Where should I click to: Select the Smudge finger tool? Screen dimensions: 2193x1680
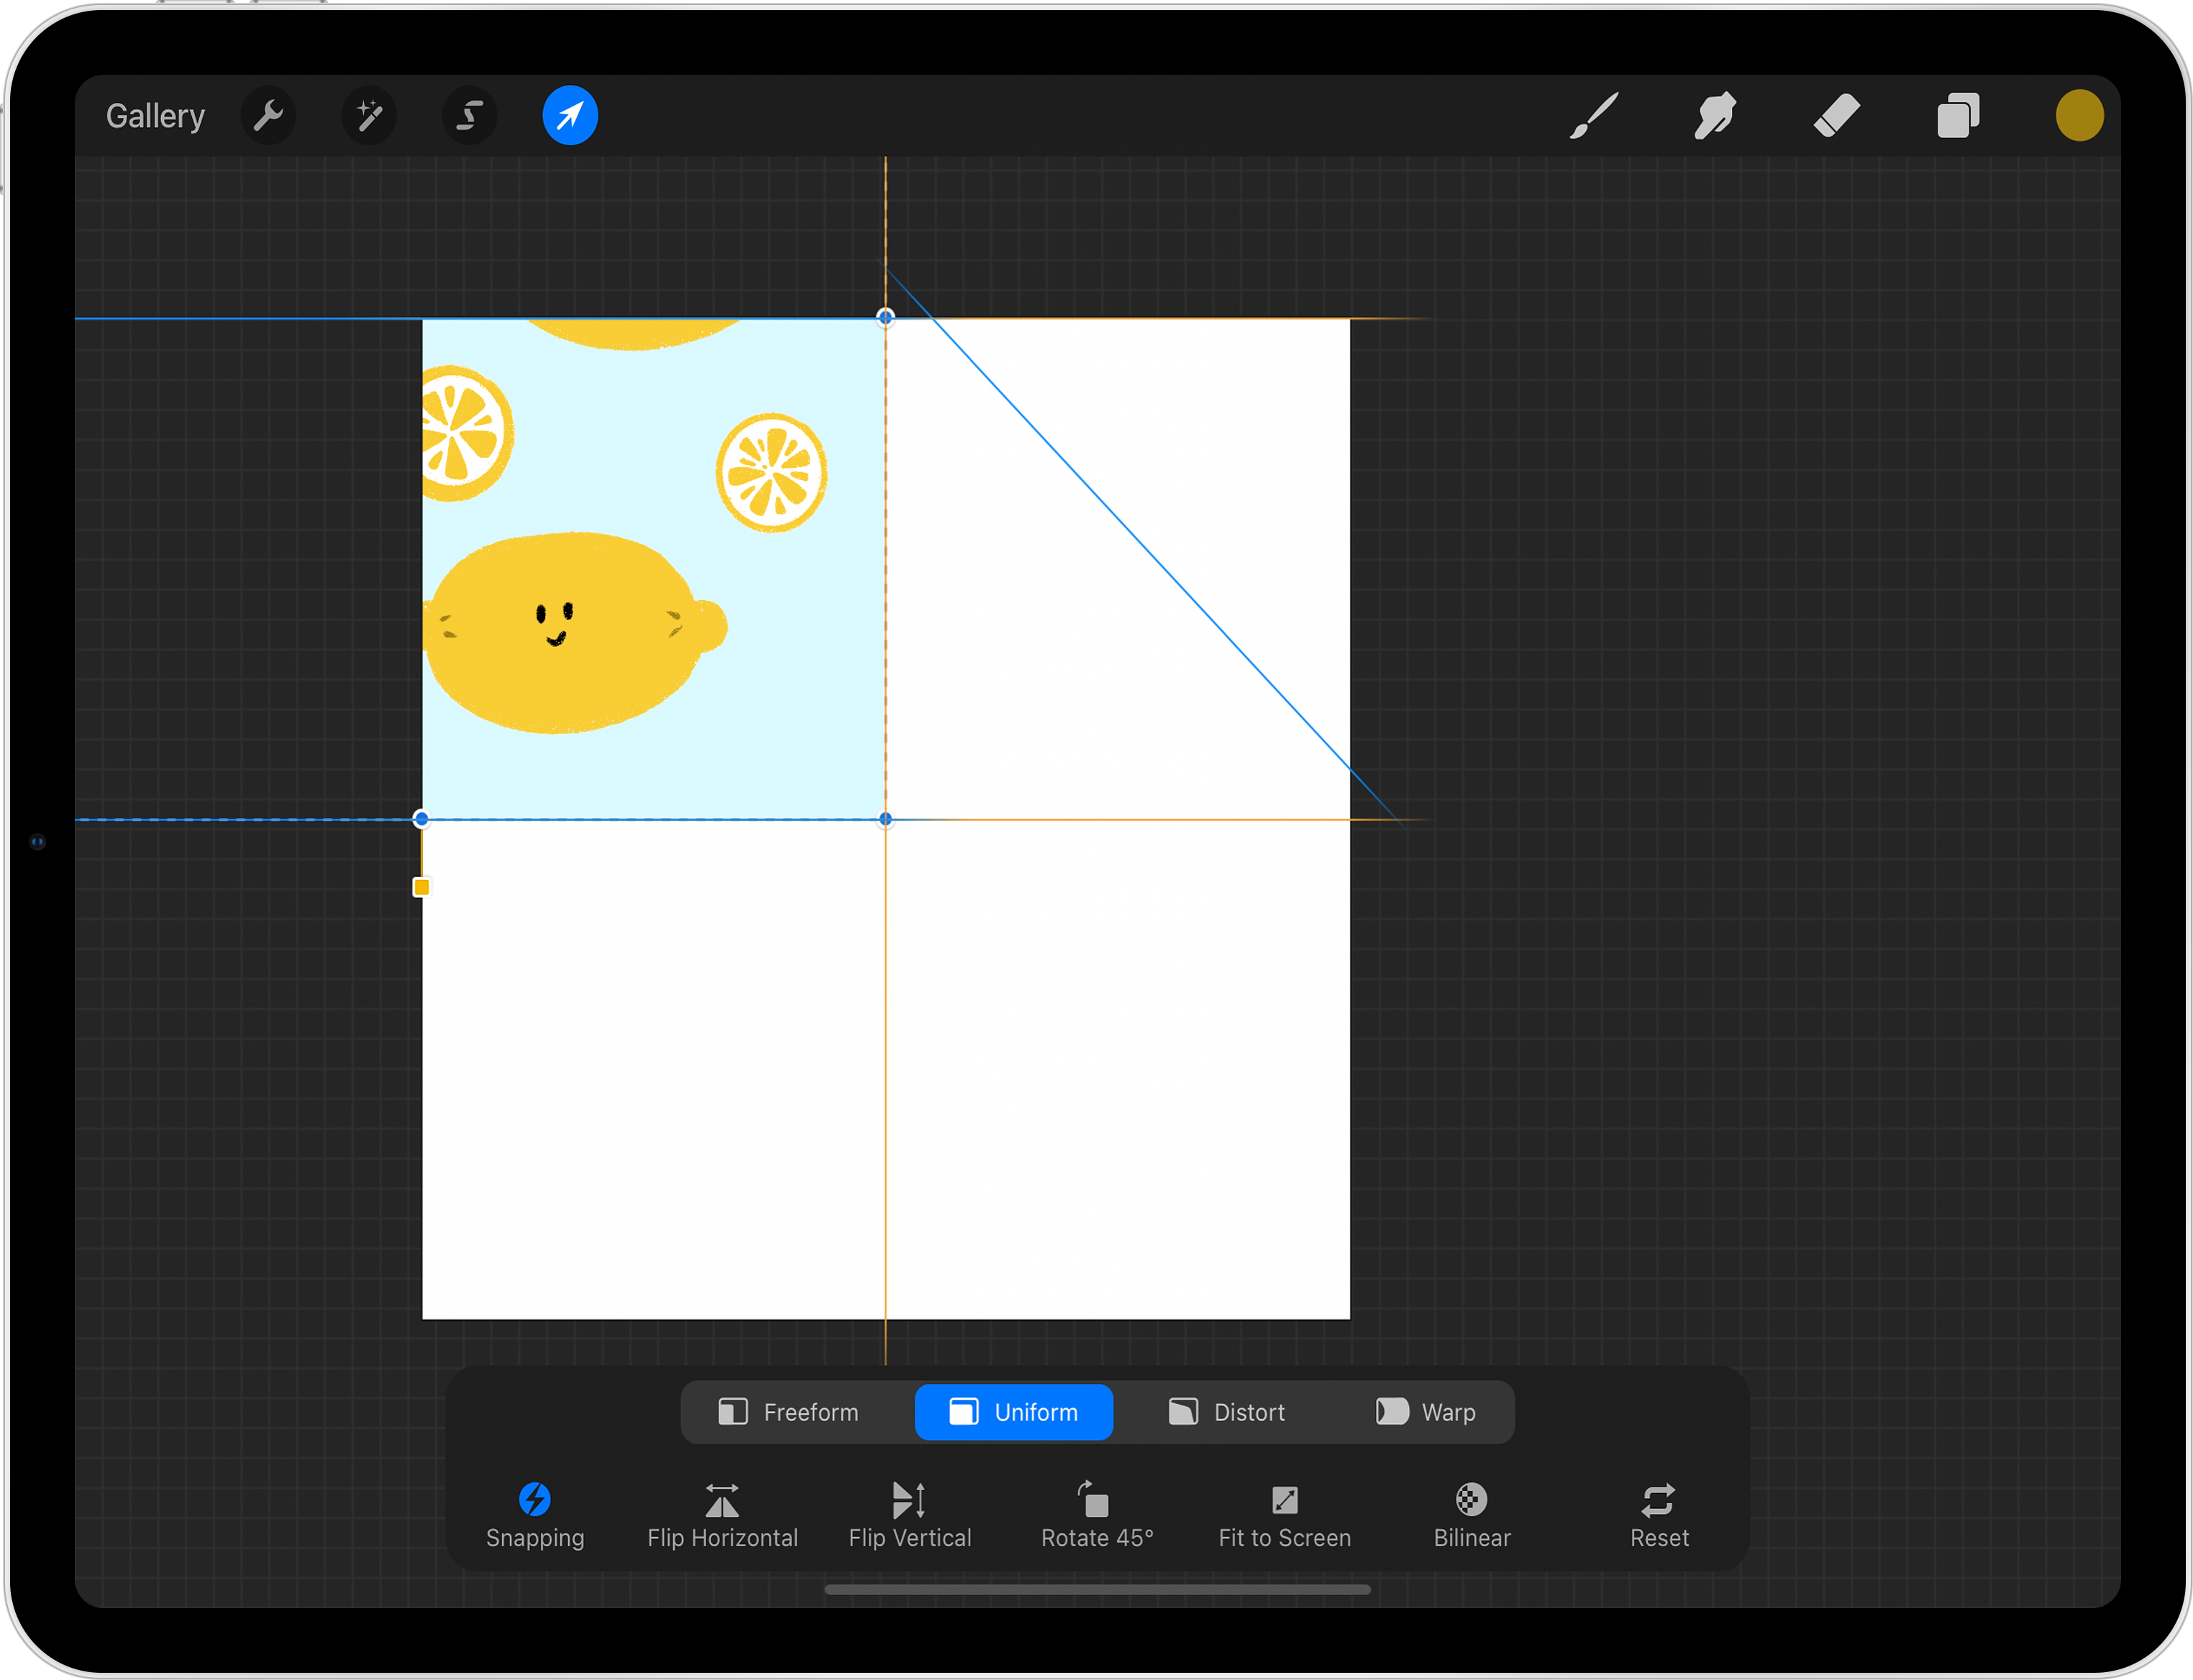(1715, 116)
